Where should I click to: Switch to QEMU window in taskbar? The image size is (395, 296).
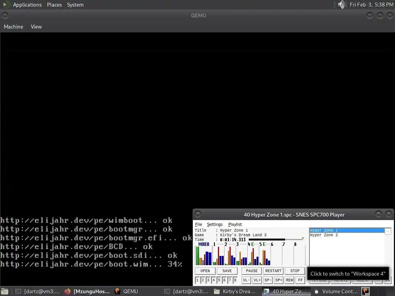click(x=137, y=291)
